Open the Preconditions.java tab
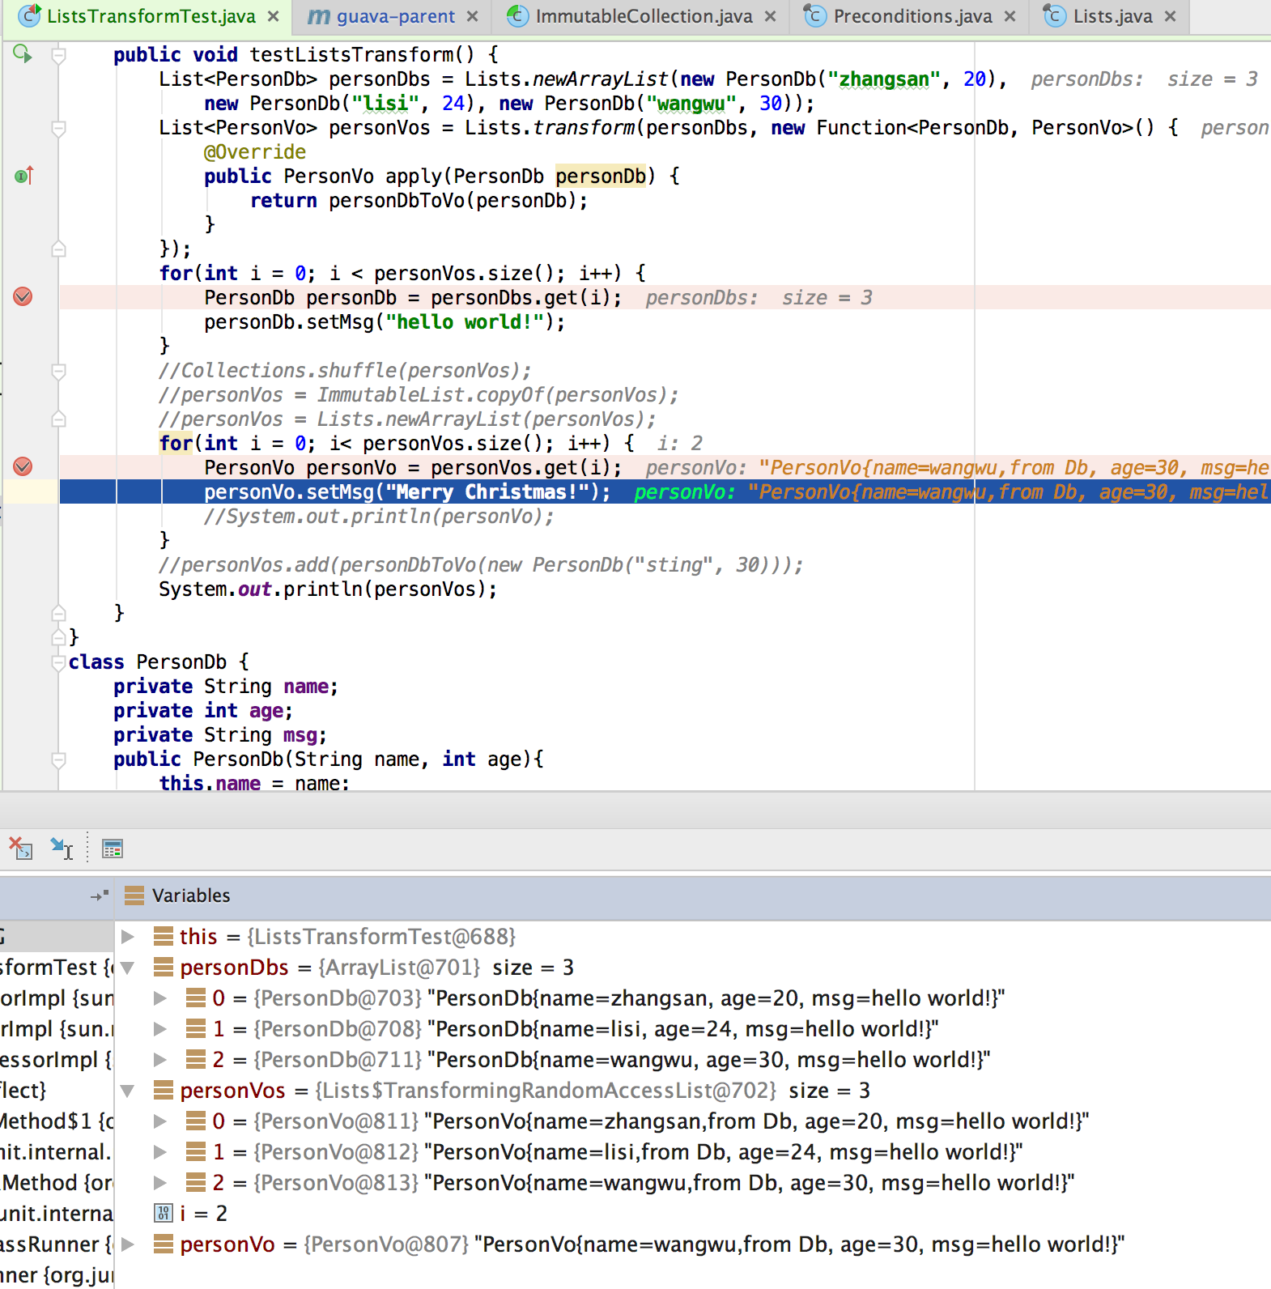The width and height of the screenshot is (1271, 1289). pos(912,16)
